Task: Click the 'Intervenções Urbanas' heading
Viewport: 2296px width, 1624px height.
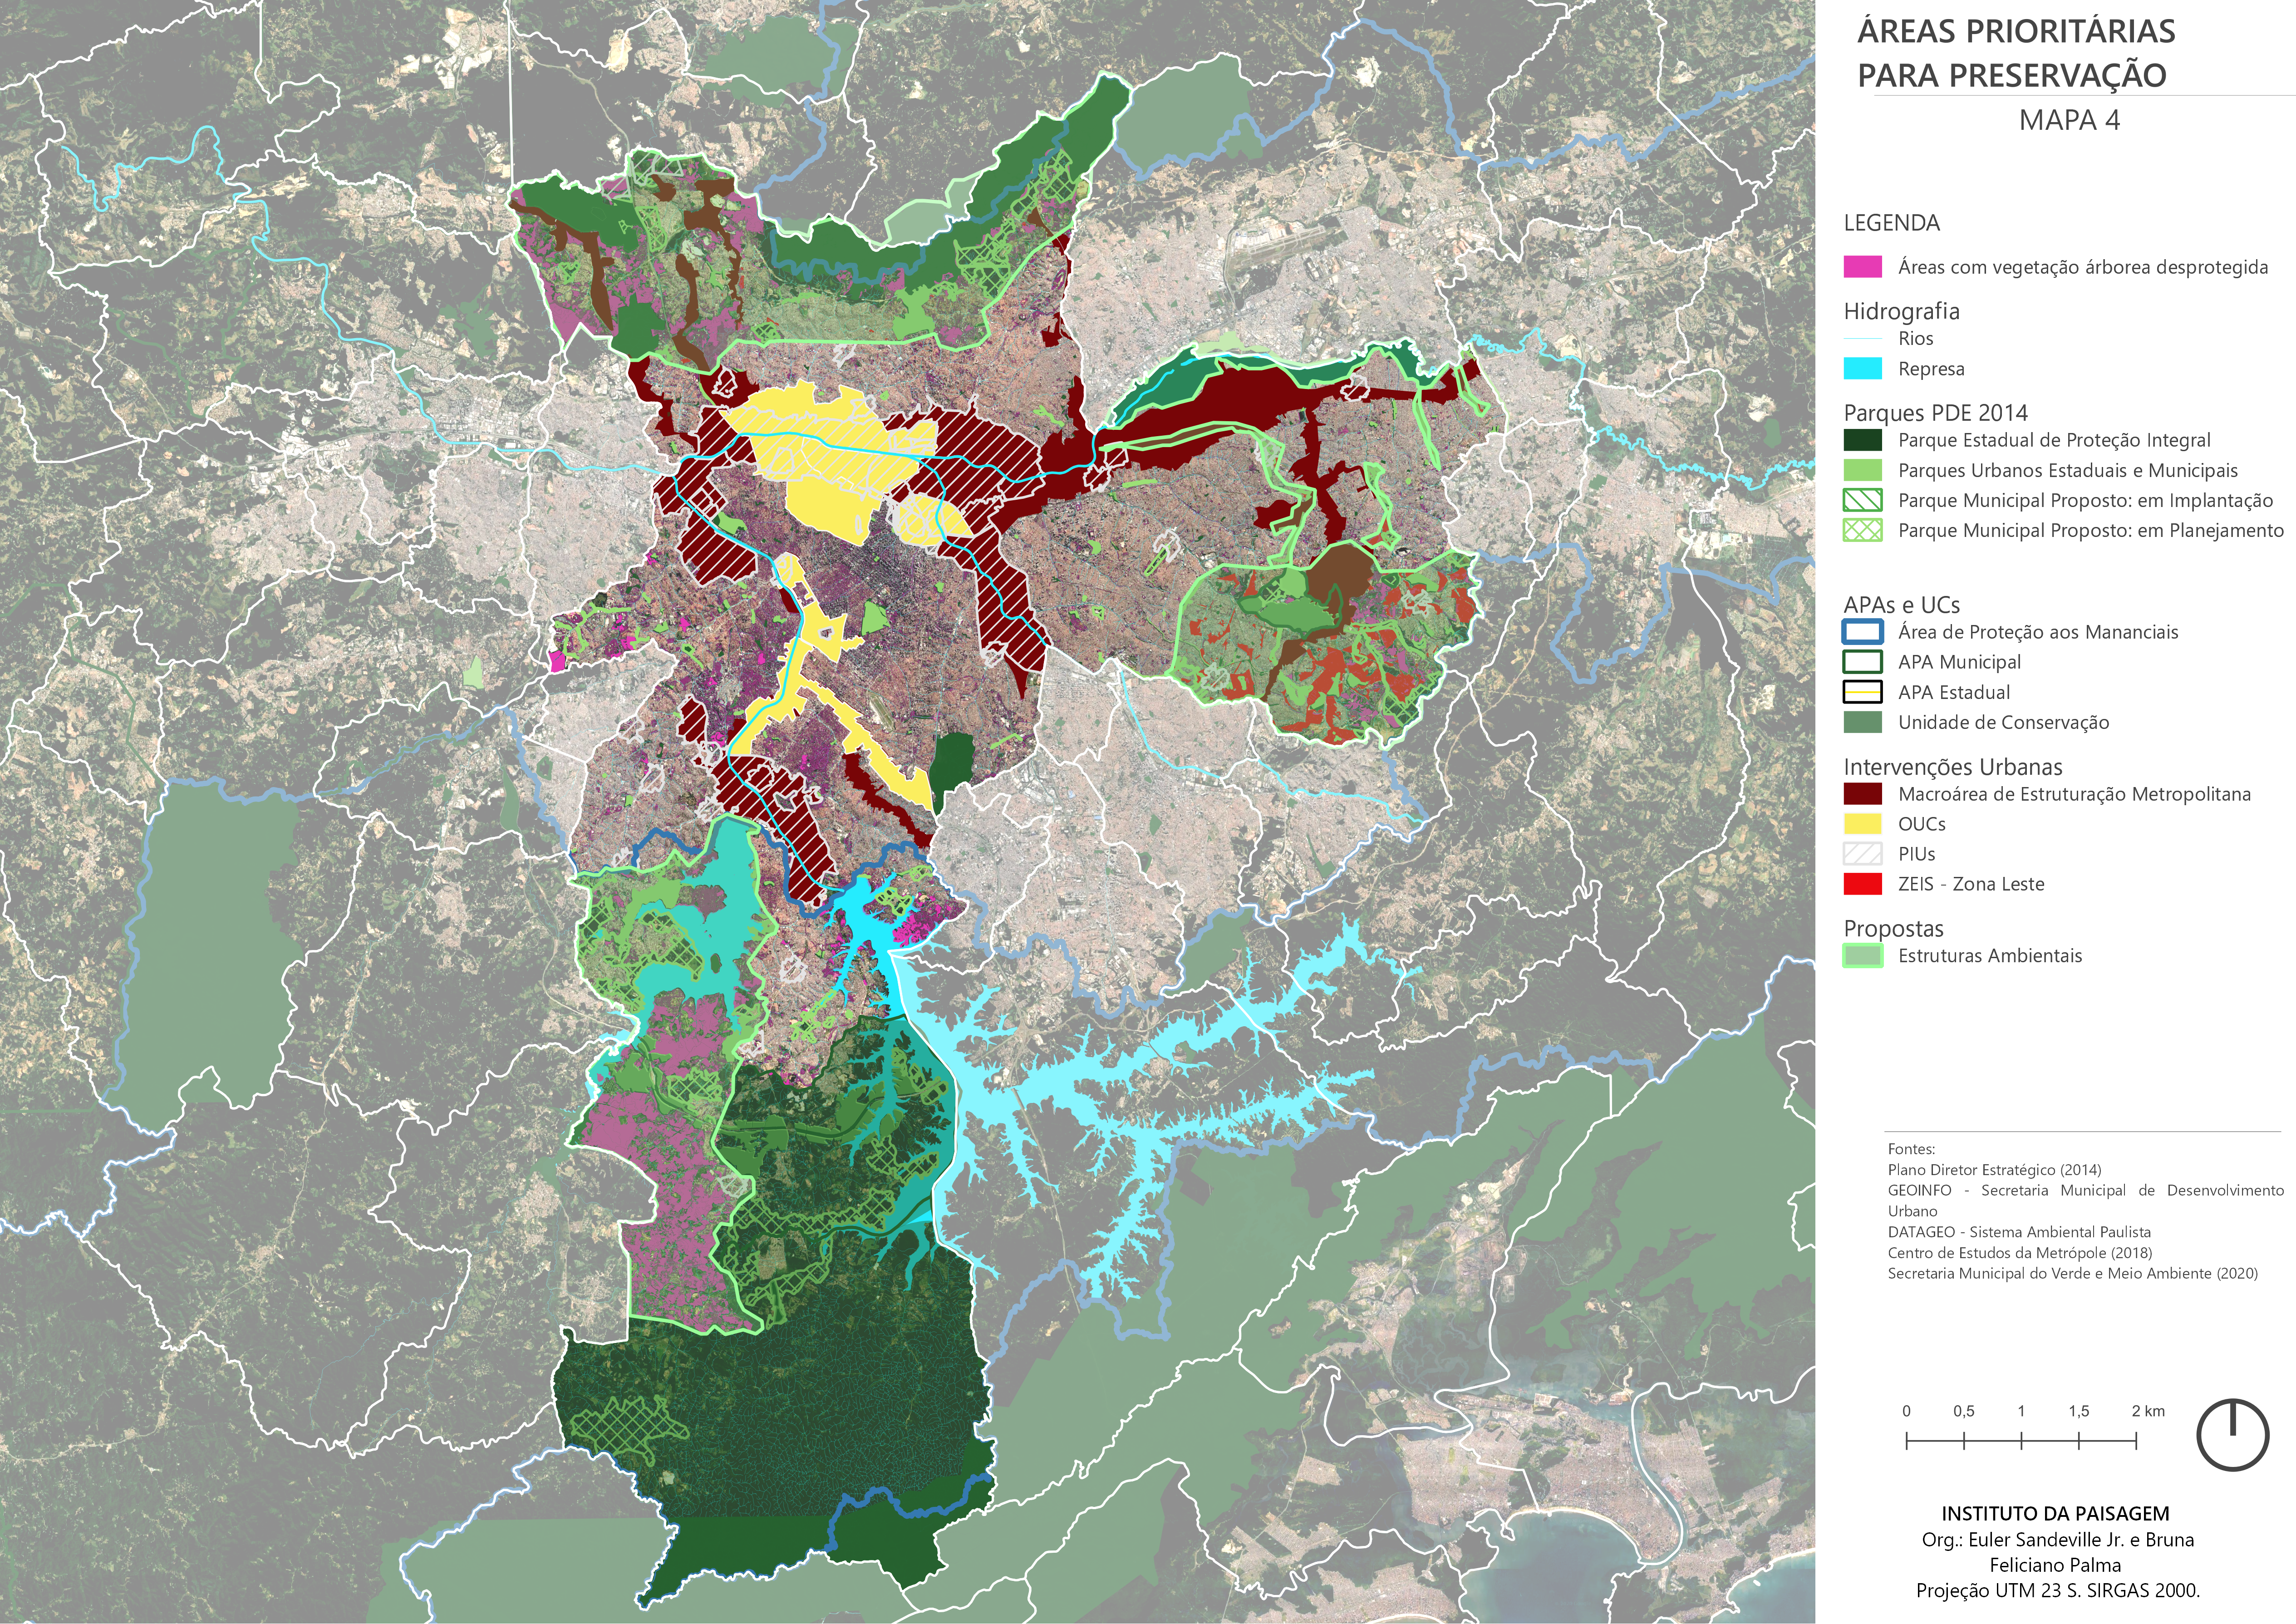Action: 1953,767
